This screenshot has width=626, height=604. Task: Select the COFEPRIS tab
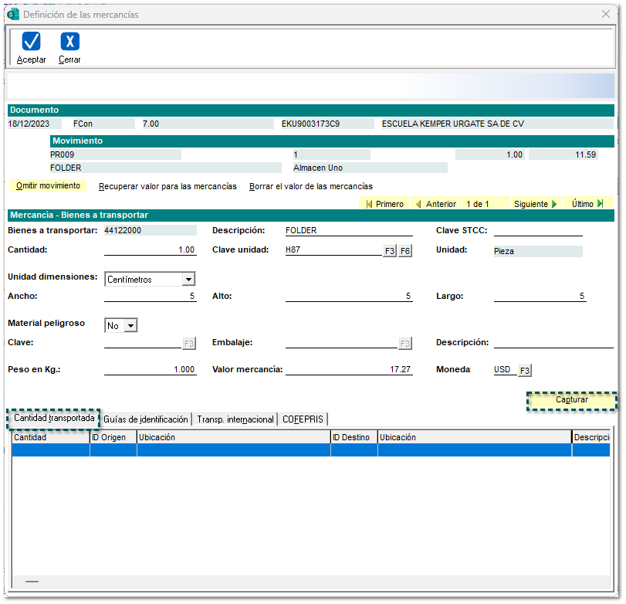point(303,419)
